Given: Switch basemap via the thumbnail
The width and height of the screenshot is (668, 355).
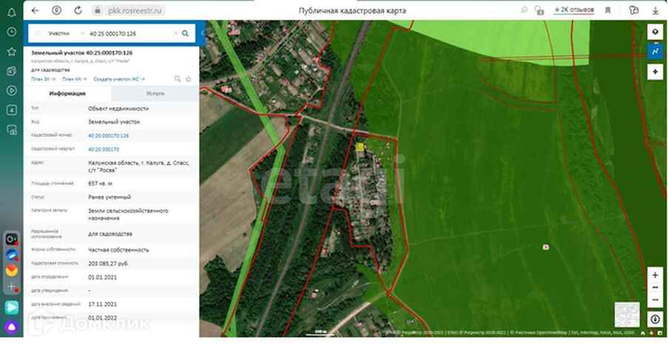Looking at the screenshot, I should [x=627, y=314].
